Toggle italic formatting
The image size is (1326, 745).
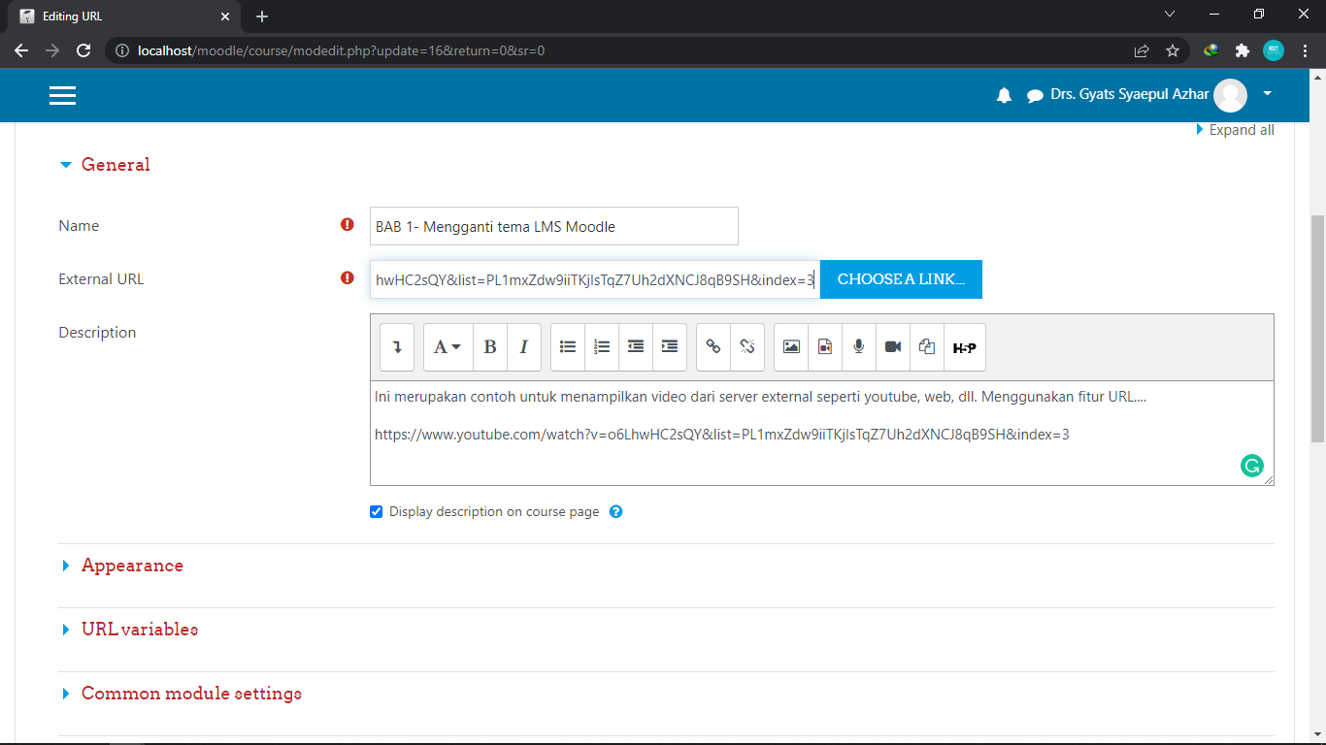[524, 347]
